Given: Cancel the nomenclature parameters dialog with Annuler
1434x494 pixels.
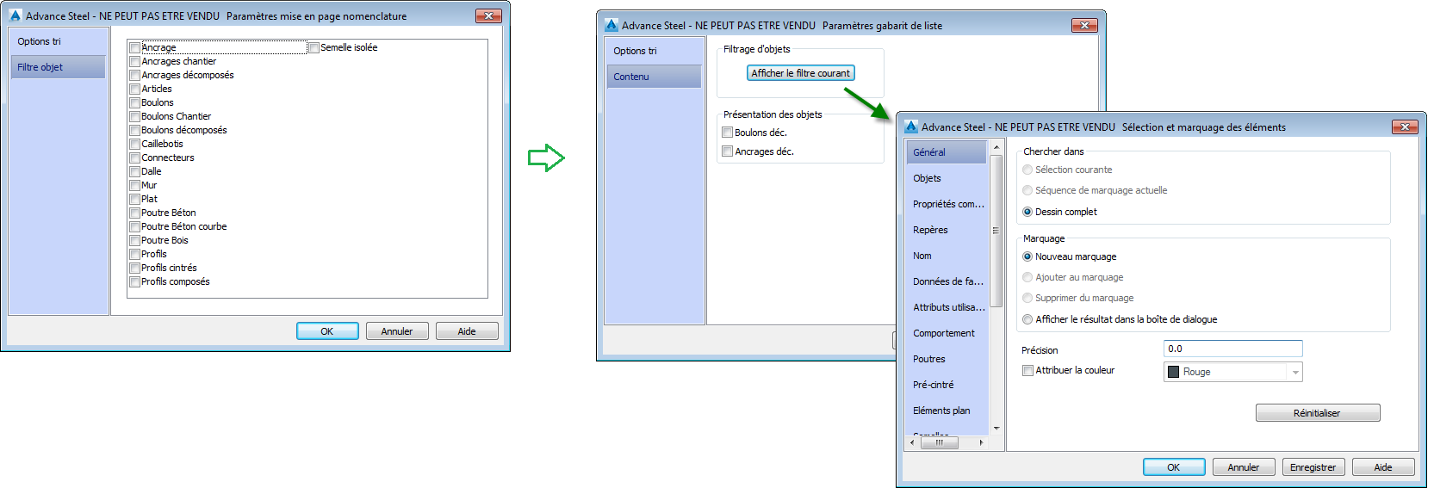Looking at the screenshot, I should point(397,331).
